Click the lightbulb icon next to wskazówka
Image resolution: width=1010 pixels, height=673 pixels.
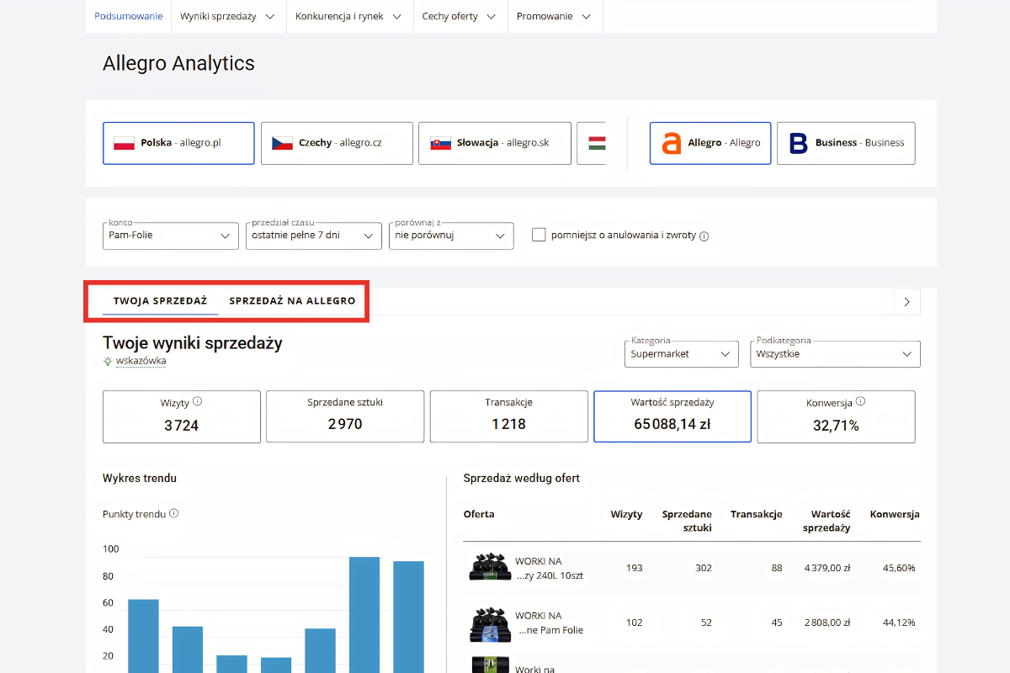[x=108, y=361]
